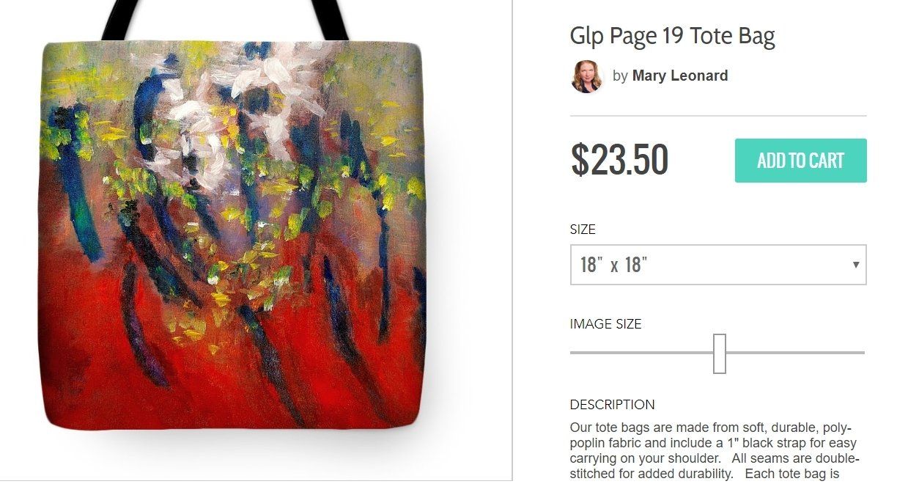908x484 pixels.
Task: Click the SIZE label above the dropdown
Action: (x=583, y=230)
